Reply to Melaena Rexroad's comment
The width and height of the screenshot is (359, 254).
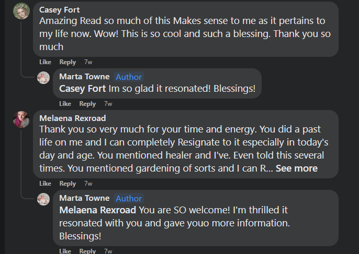(68, 184)
